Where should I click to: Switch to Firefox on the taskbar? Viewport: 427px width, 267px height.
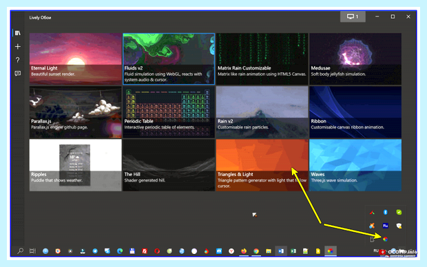point(244,251)
